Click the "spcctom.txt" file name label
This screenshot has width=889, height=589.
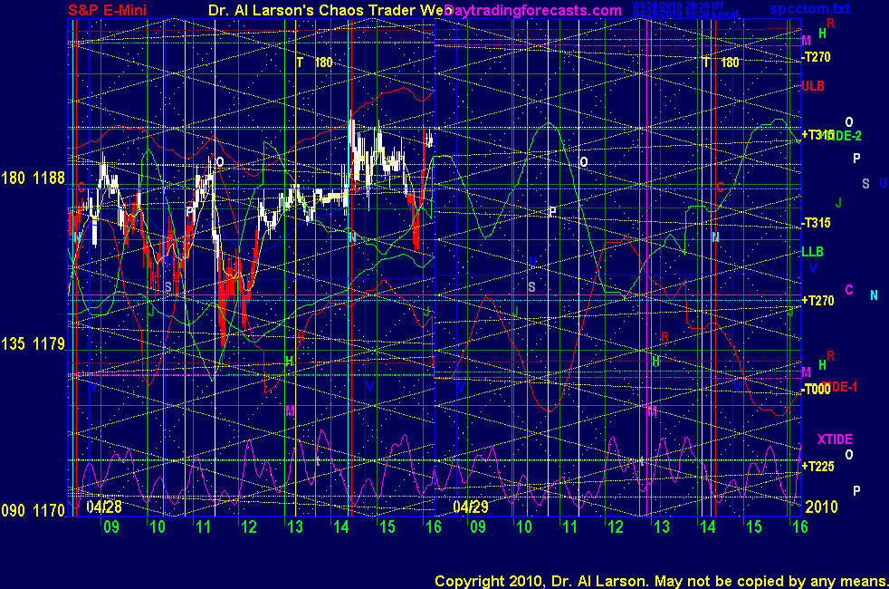tap(809, 8)
